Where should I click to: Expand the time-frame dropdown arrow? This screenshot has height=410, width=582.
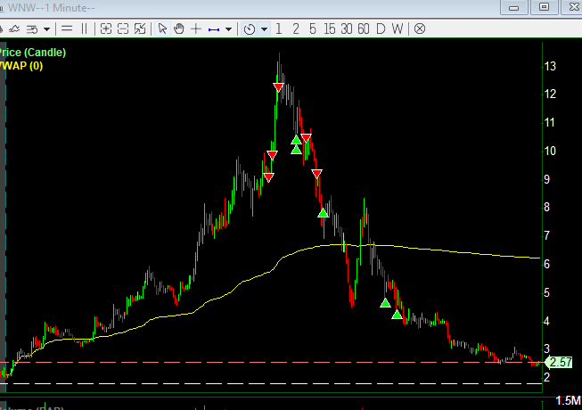pyautogui.click(x=265, y=29)
